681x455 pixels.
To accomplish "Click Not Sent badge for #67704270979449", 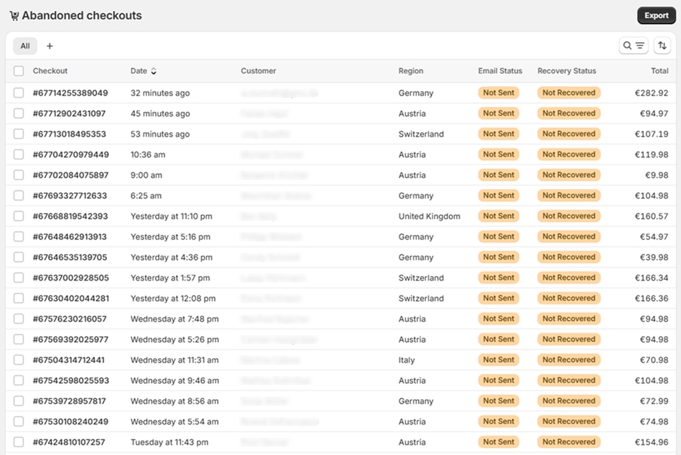I will click(x=498, y=154).
